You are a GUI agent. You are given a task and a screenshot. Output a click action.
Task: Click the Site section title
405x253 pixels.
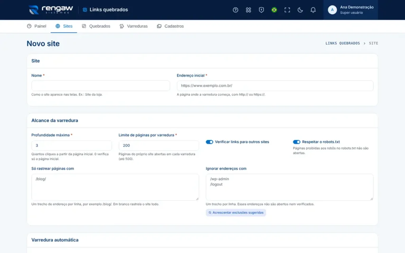pyautogui.click(x=36, y=61)
